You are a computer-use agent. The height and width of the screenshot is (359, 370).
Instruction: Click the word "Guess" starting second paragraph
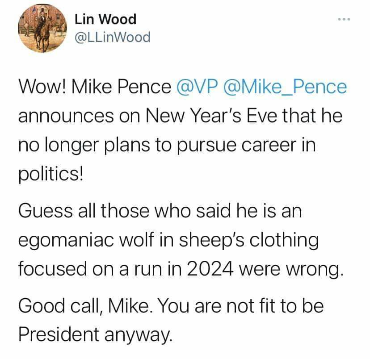[x=46, y=210]
